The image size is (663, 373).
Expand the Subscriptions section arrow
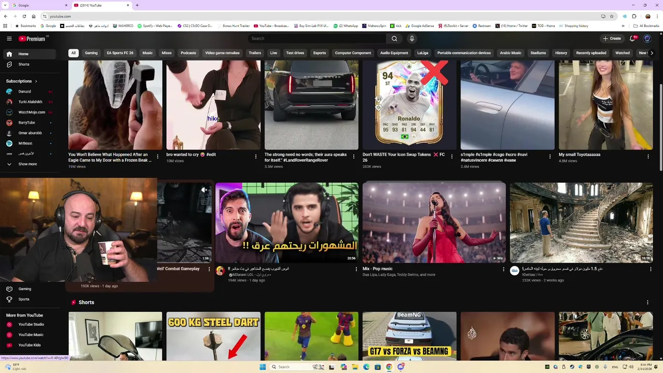click(36, 81)
